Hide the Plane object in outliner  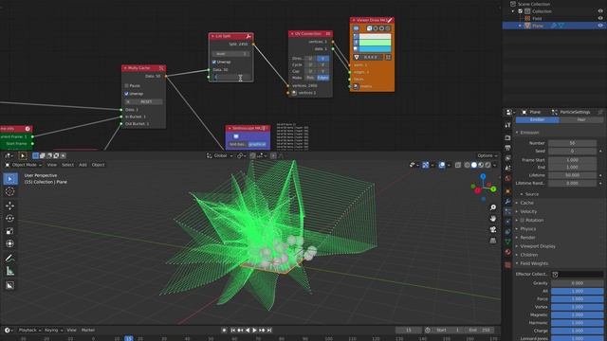point(600,26)
